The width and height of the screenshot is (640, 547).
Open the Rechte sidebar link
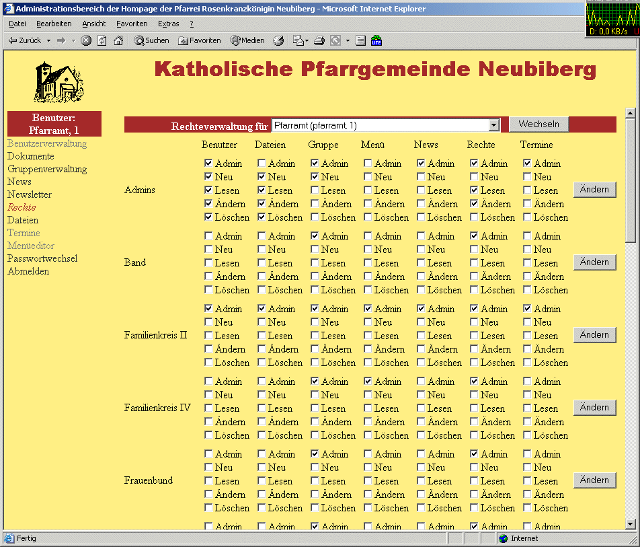[22, 207]
